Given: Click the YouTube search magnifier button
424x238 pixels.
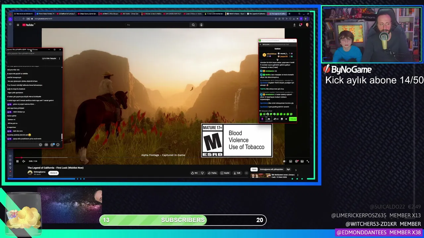Looking at the screenshot, I should [x=193, y=25].
